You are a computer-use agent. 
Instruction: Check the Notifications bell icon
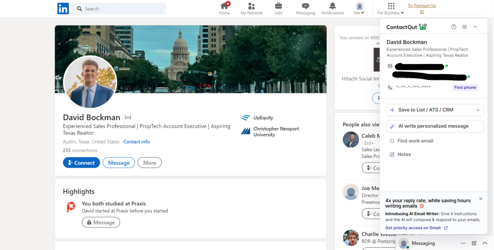(x=332, y=6)
